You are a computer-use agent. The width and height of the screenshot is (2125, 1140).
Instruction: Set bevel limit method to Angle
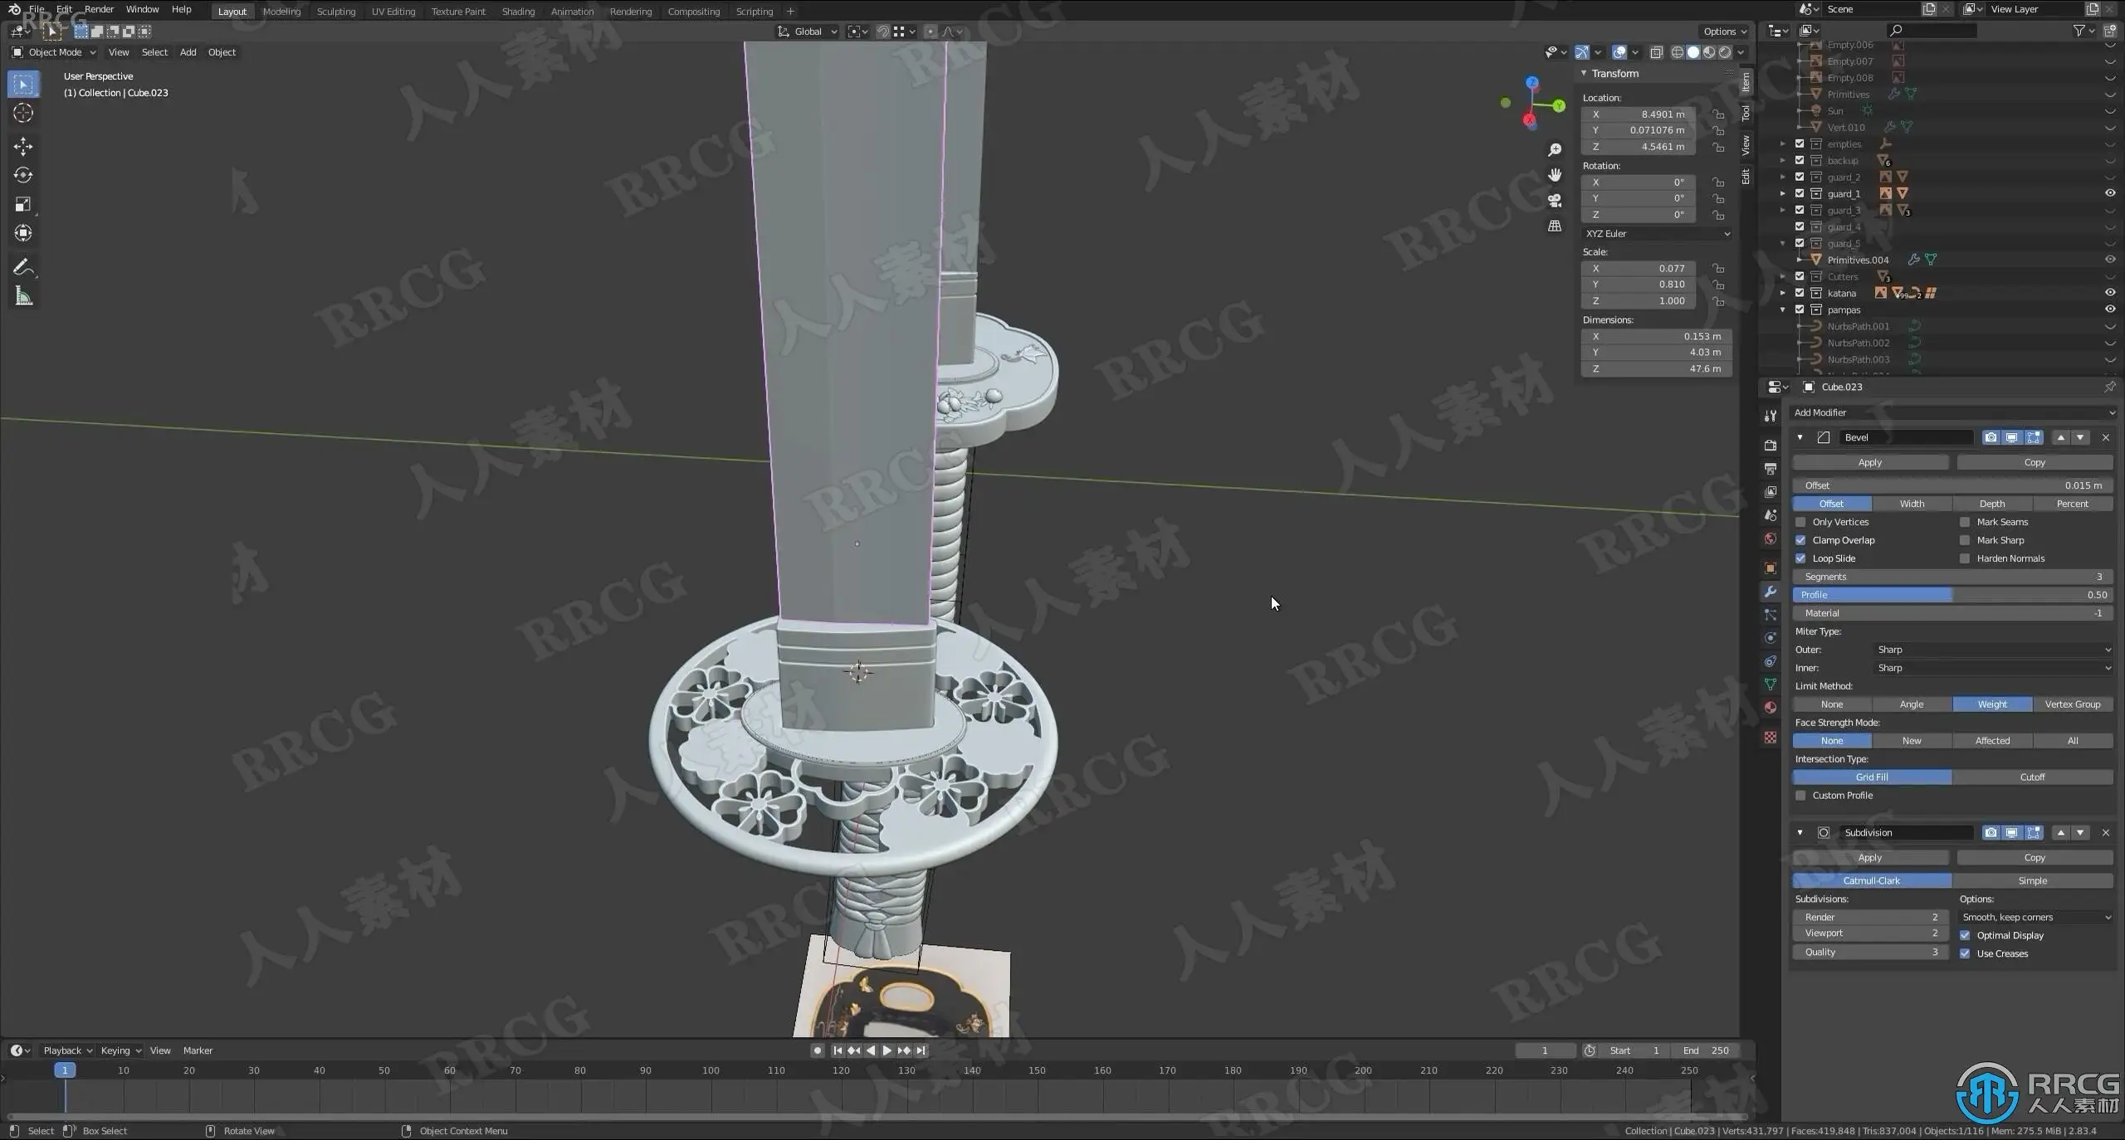(1911, 704)
